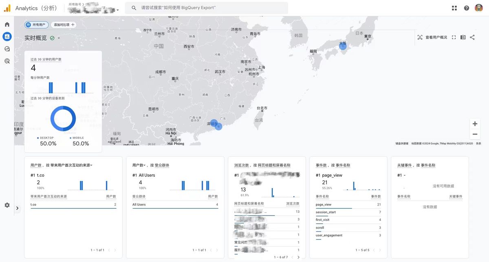Click next-page arrow in source card
This screenshot has height=262, width=489.
click(115, 250)
